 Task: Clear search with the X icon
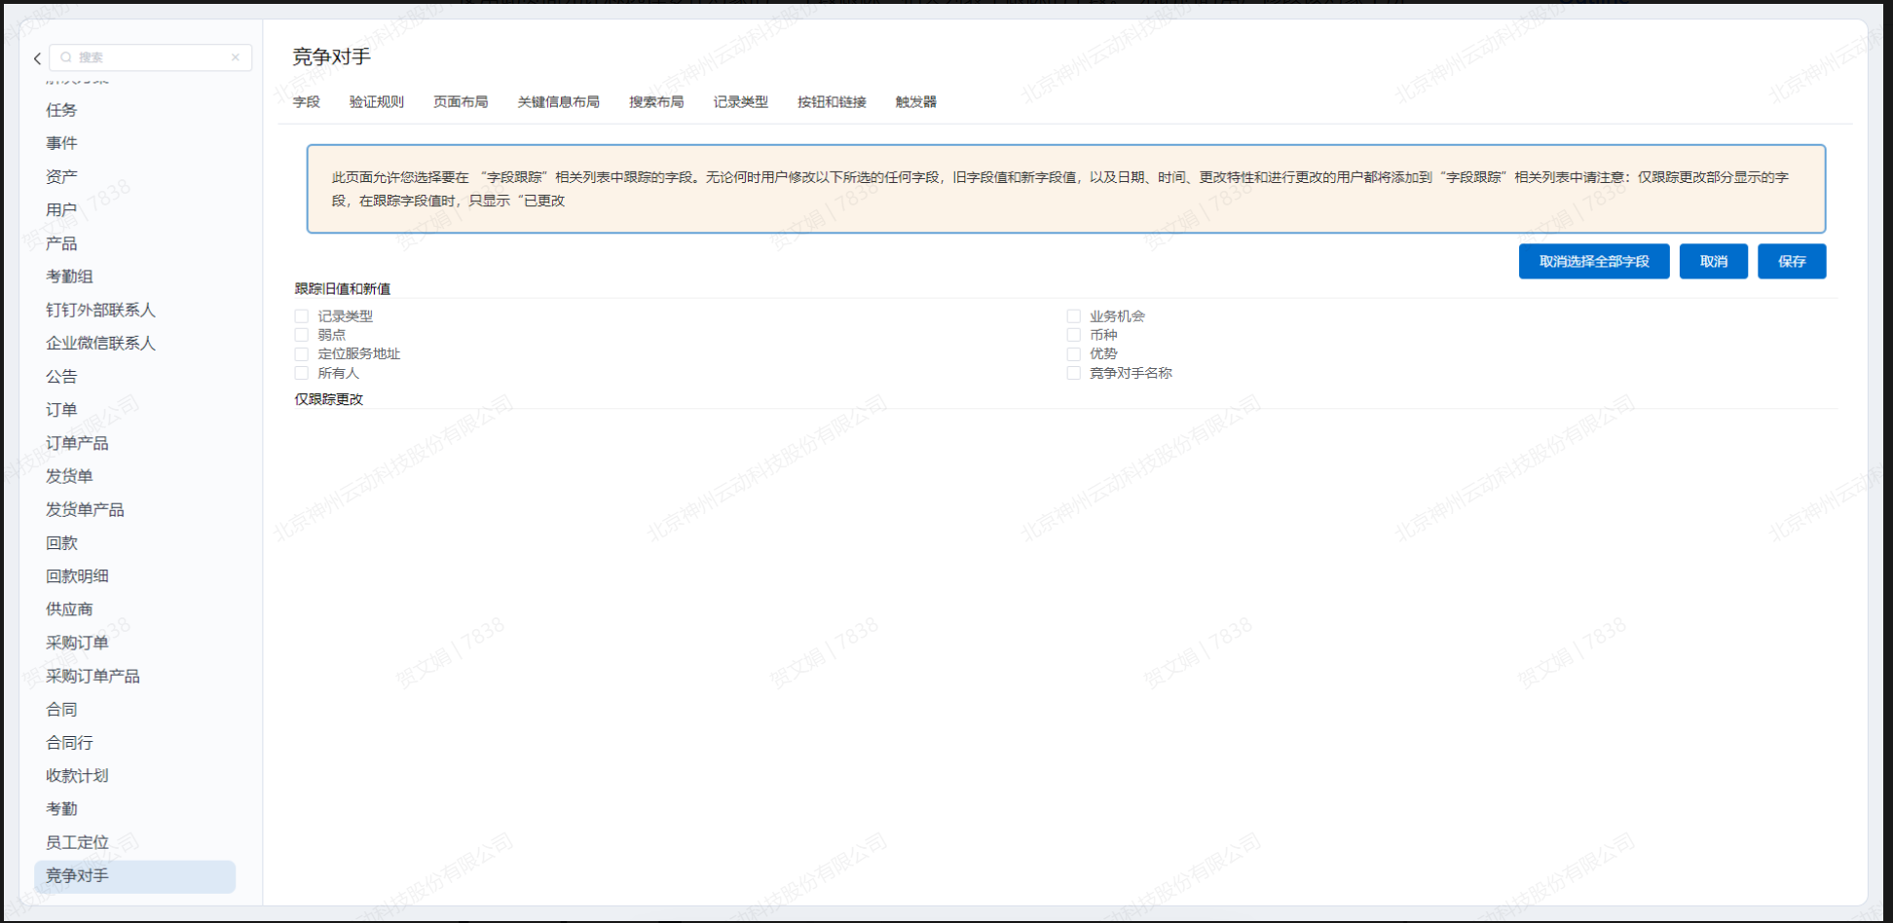(235, 57)
